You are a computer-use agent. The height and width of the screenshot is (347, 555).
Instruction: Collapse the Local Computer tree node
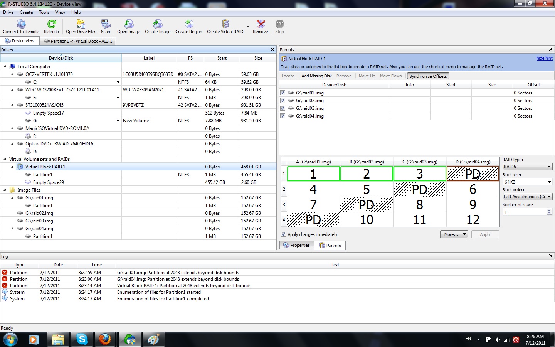click(x=5, y=67)
